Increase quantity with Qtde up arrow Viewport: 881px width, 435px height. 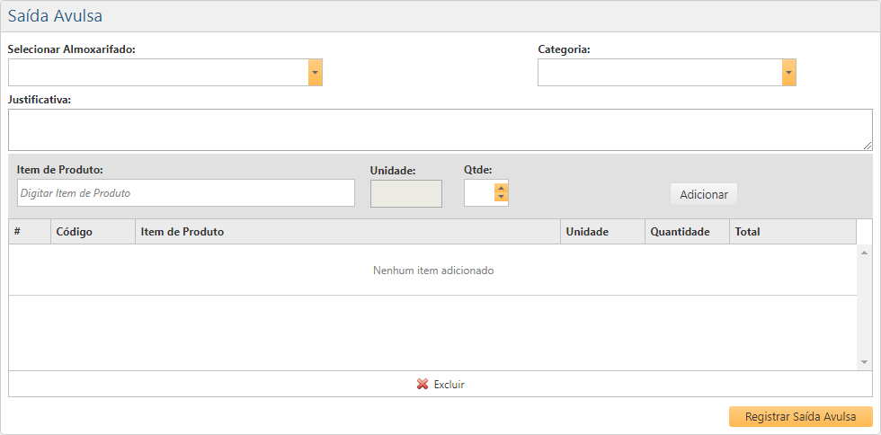pos(502,188)
